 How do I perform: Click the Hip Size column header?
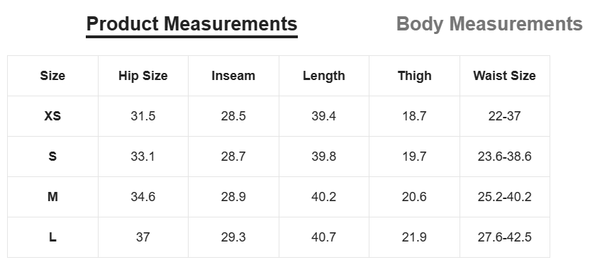click(x=143, y=76)
